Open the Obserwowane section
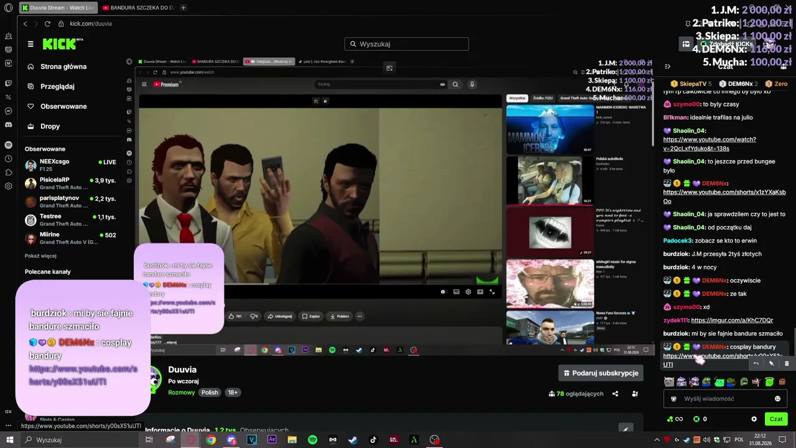 point(63,106)
